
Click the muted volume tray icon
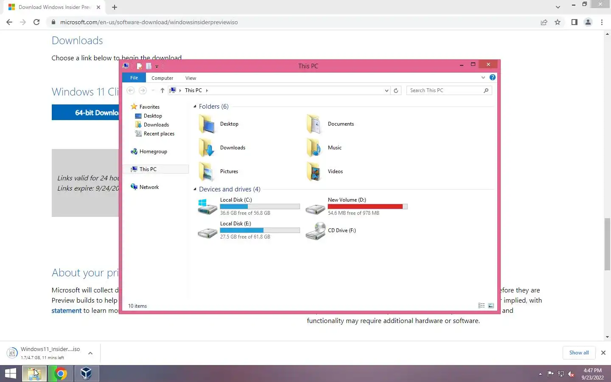[x=571, y=374]
